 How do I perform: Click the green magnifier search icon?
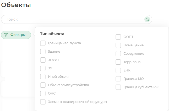pyautogui.click(x=147, y=19)
